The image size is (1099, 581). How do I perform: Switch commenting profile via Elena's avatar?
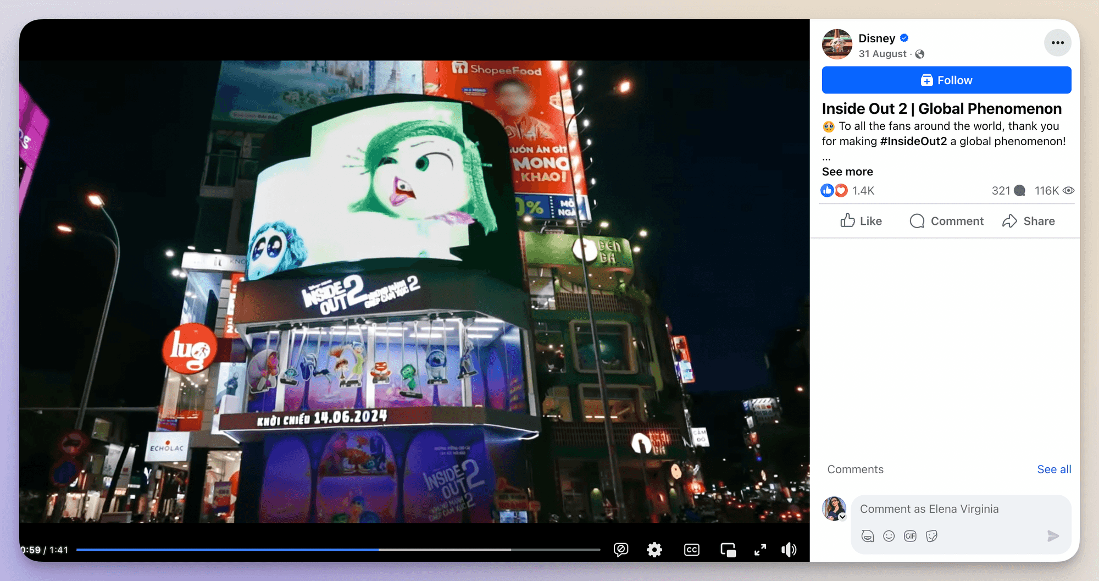[834, 508]
